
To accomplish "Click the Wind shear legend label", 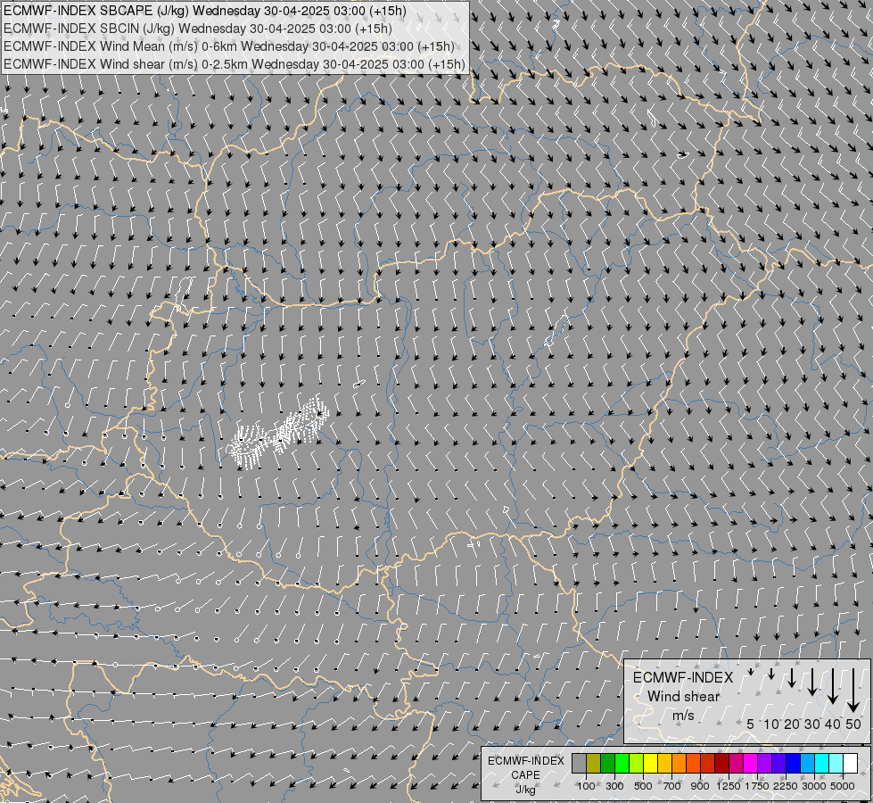I will (683, 697).
